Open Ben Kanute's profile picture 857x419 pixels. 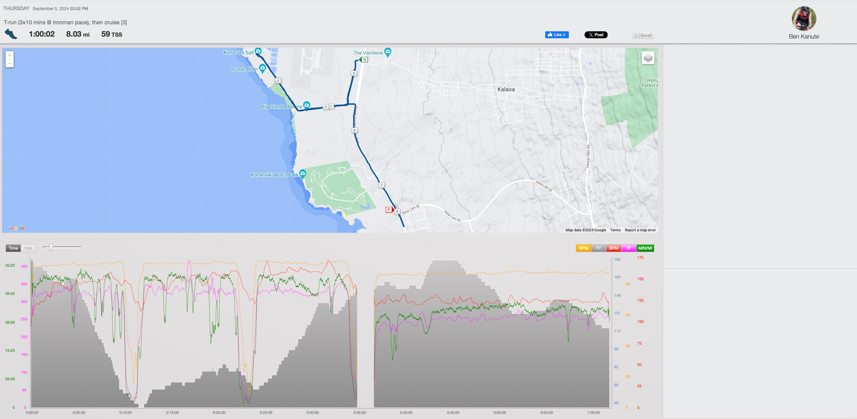pyautogui.click(x=803, y=18)
